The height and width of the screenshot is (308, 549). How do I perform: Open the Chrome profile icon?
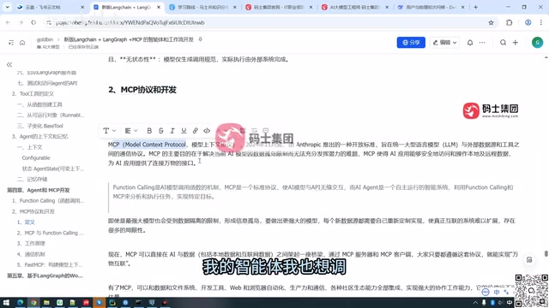click(x=528, y=23)
